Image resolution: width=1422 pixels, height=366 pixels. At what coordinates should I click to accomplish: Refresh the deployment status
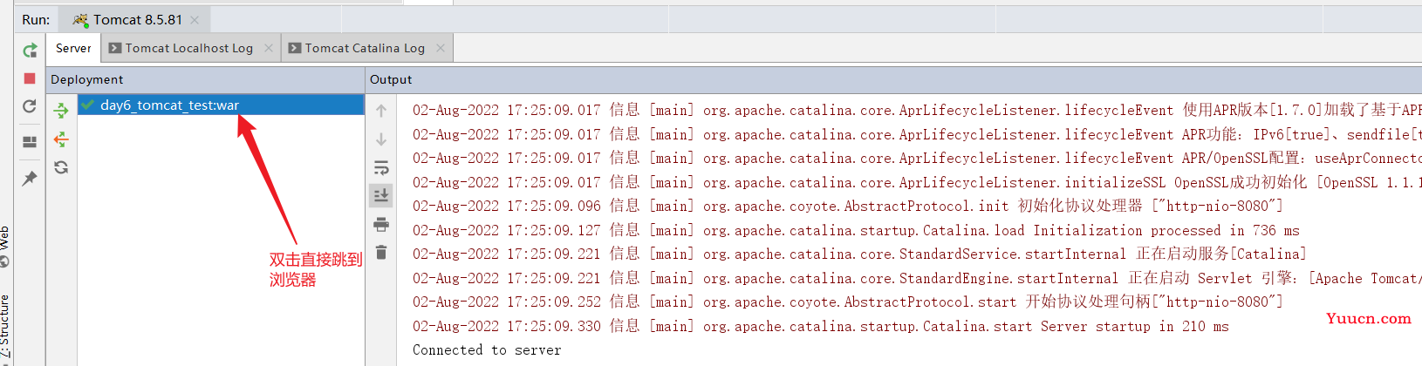pyautogui.click(x=61, y=167)
